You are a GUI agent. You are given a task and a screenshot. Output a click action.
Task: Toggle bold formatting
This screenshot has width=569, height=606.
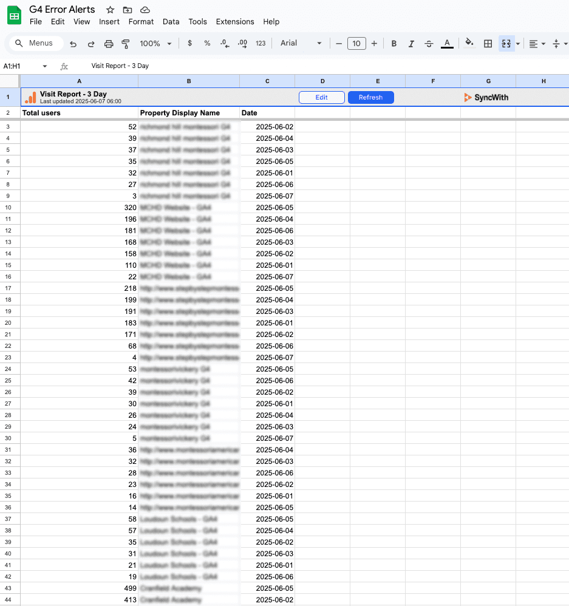(x=394, y=43)
